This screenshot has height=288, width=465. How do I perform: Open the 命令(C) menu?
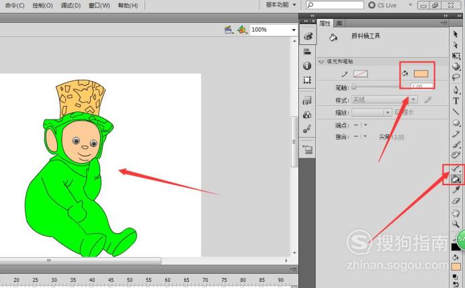pyautogui.click(x=15, y=5)
